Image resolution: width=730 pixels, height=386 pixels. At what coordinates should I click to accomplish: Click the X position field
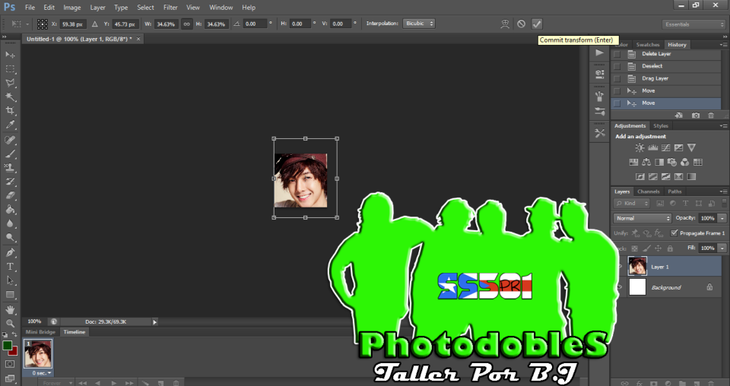coord(73,24)
